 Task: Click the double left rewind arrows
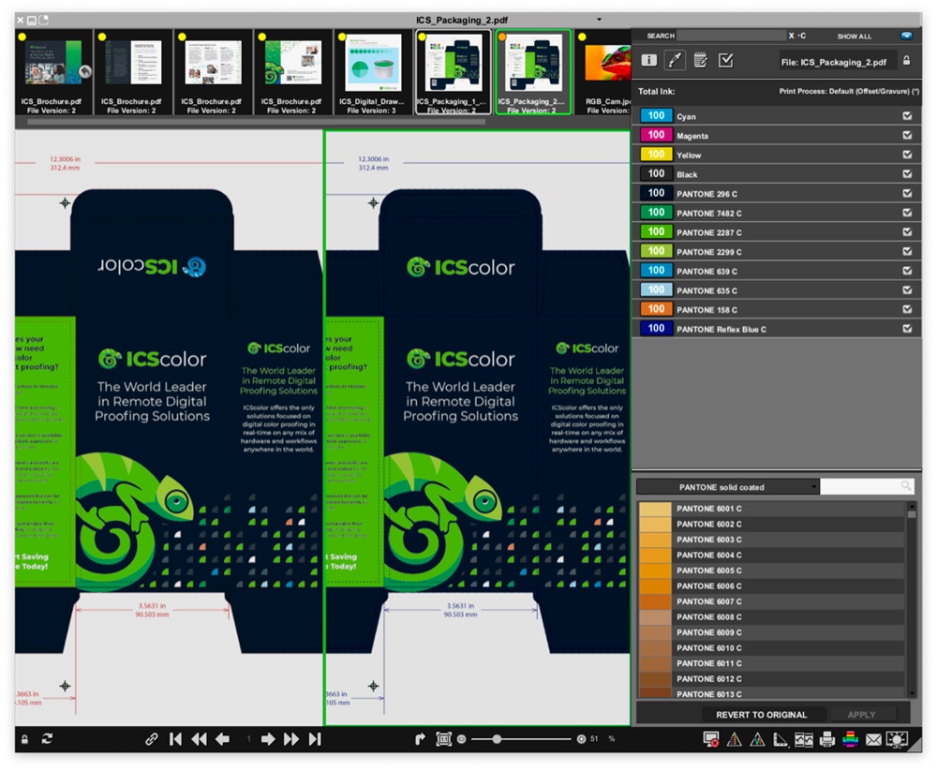(199, 739)
